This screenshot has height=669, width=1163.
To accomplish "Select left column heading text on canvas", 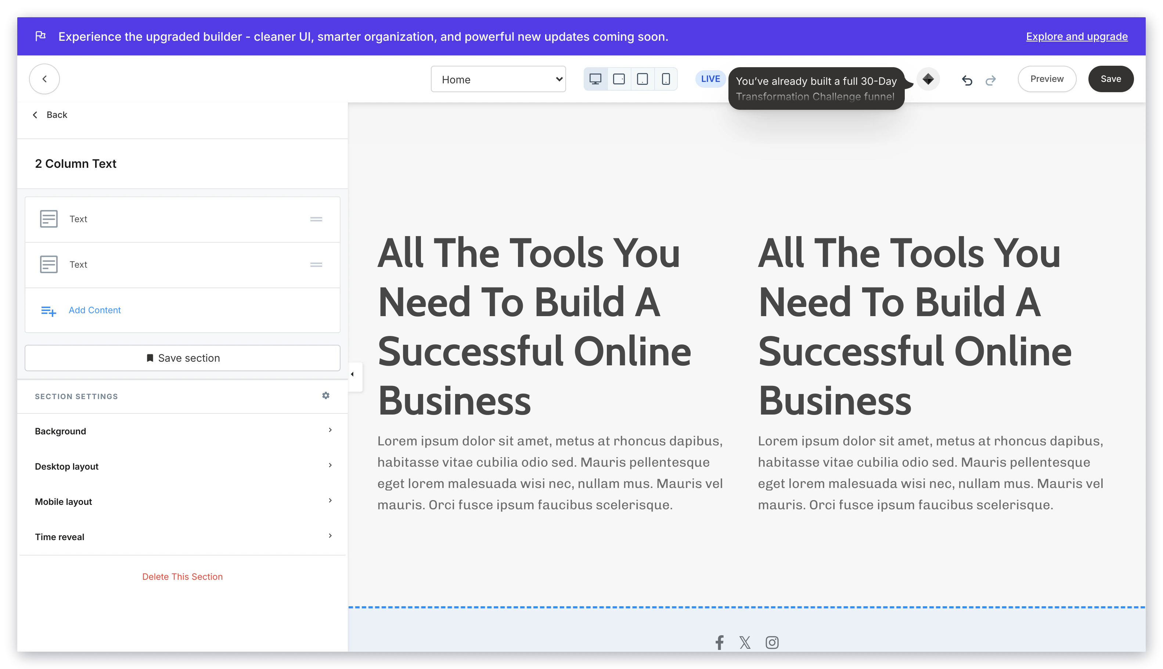I will [534, 326].
